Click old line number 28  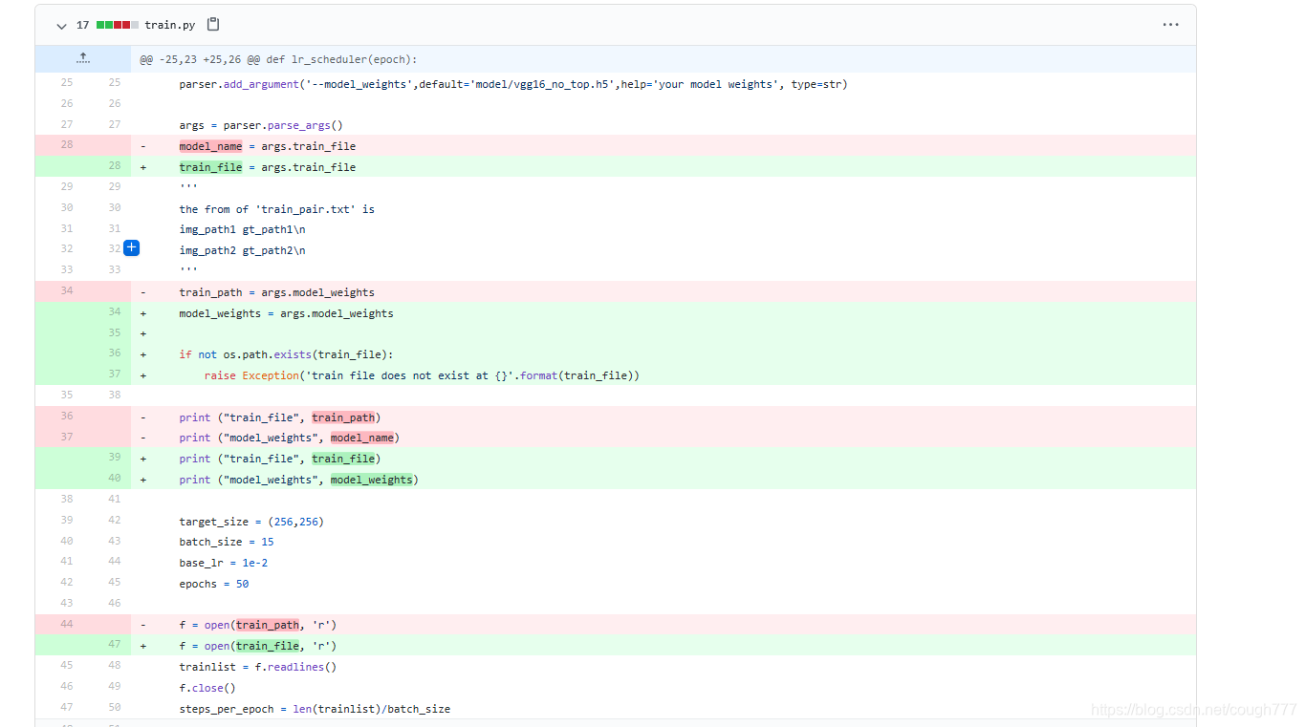click(66, 144)
